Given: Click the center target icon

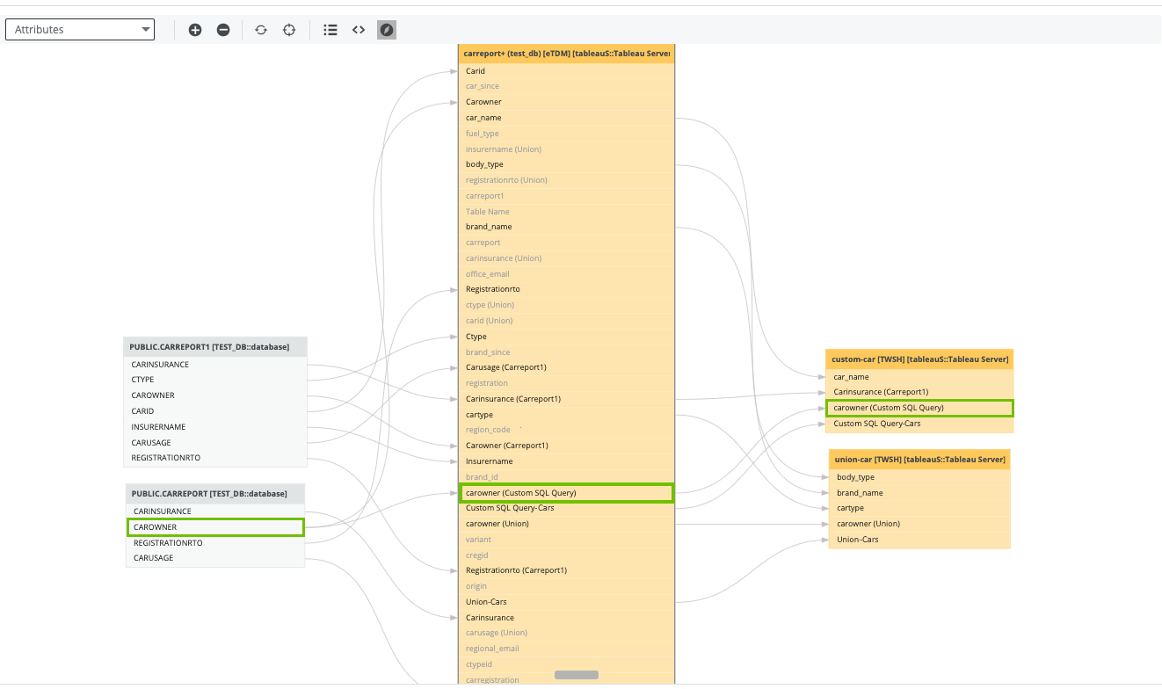Looking at the screenshot, I should pos(289,30).
